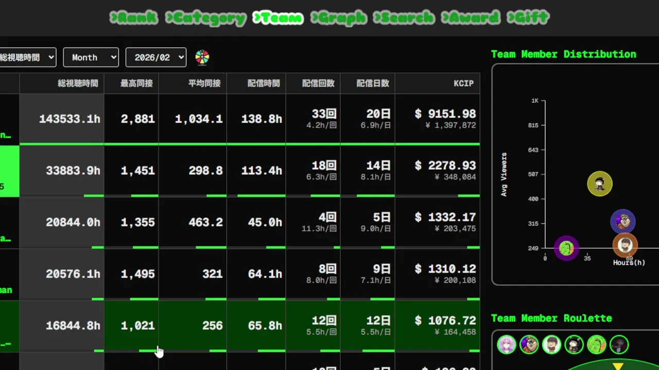Screen dimensions: 659x370
Task: Click the 20576.1h watch time cell
Action: 62,274
